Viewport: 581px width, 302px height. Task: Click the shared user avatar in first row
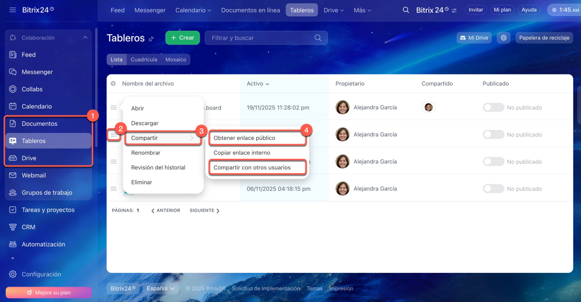click(428, 108)
